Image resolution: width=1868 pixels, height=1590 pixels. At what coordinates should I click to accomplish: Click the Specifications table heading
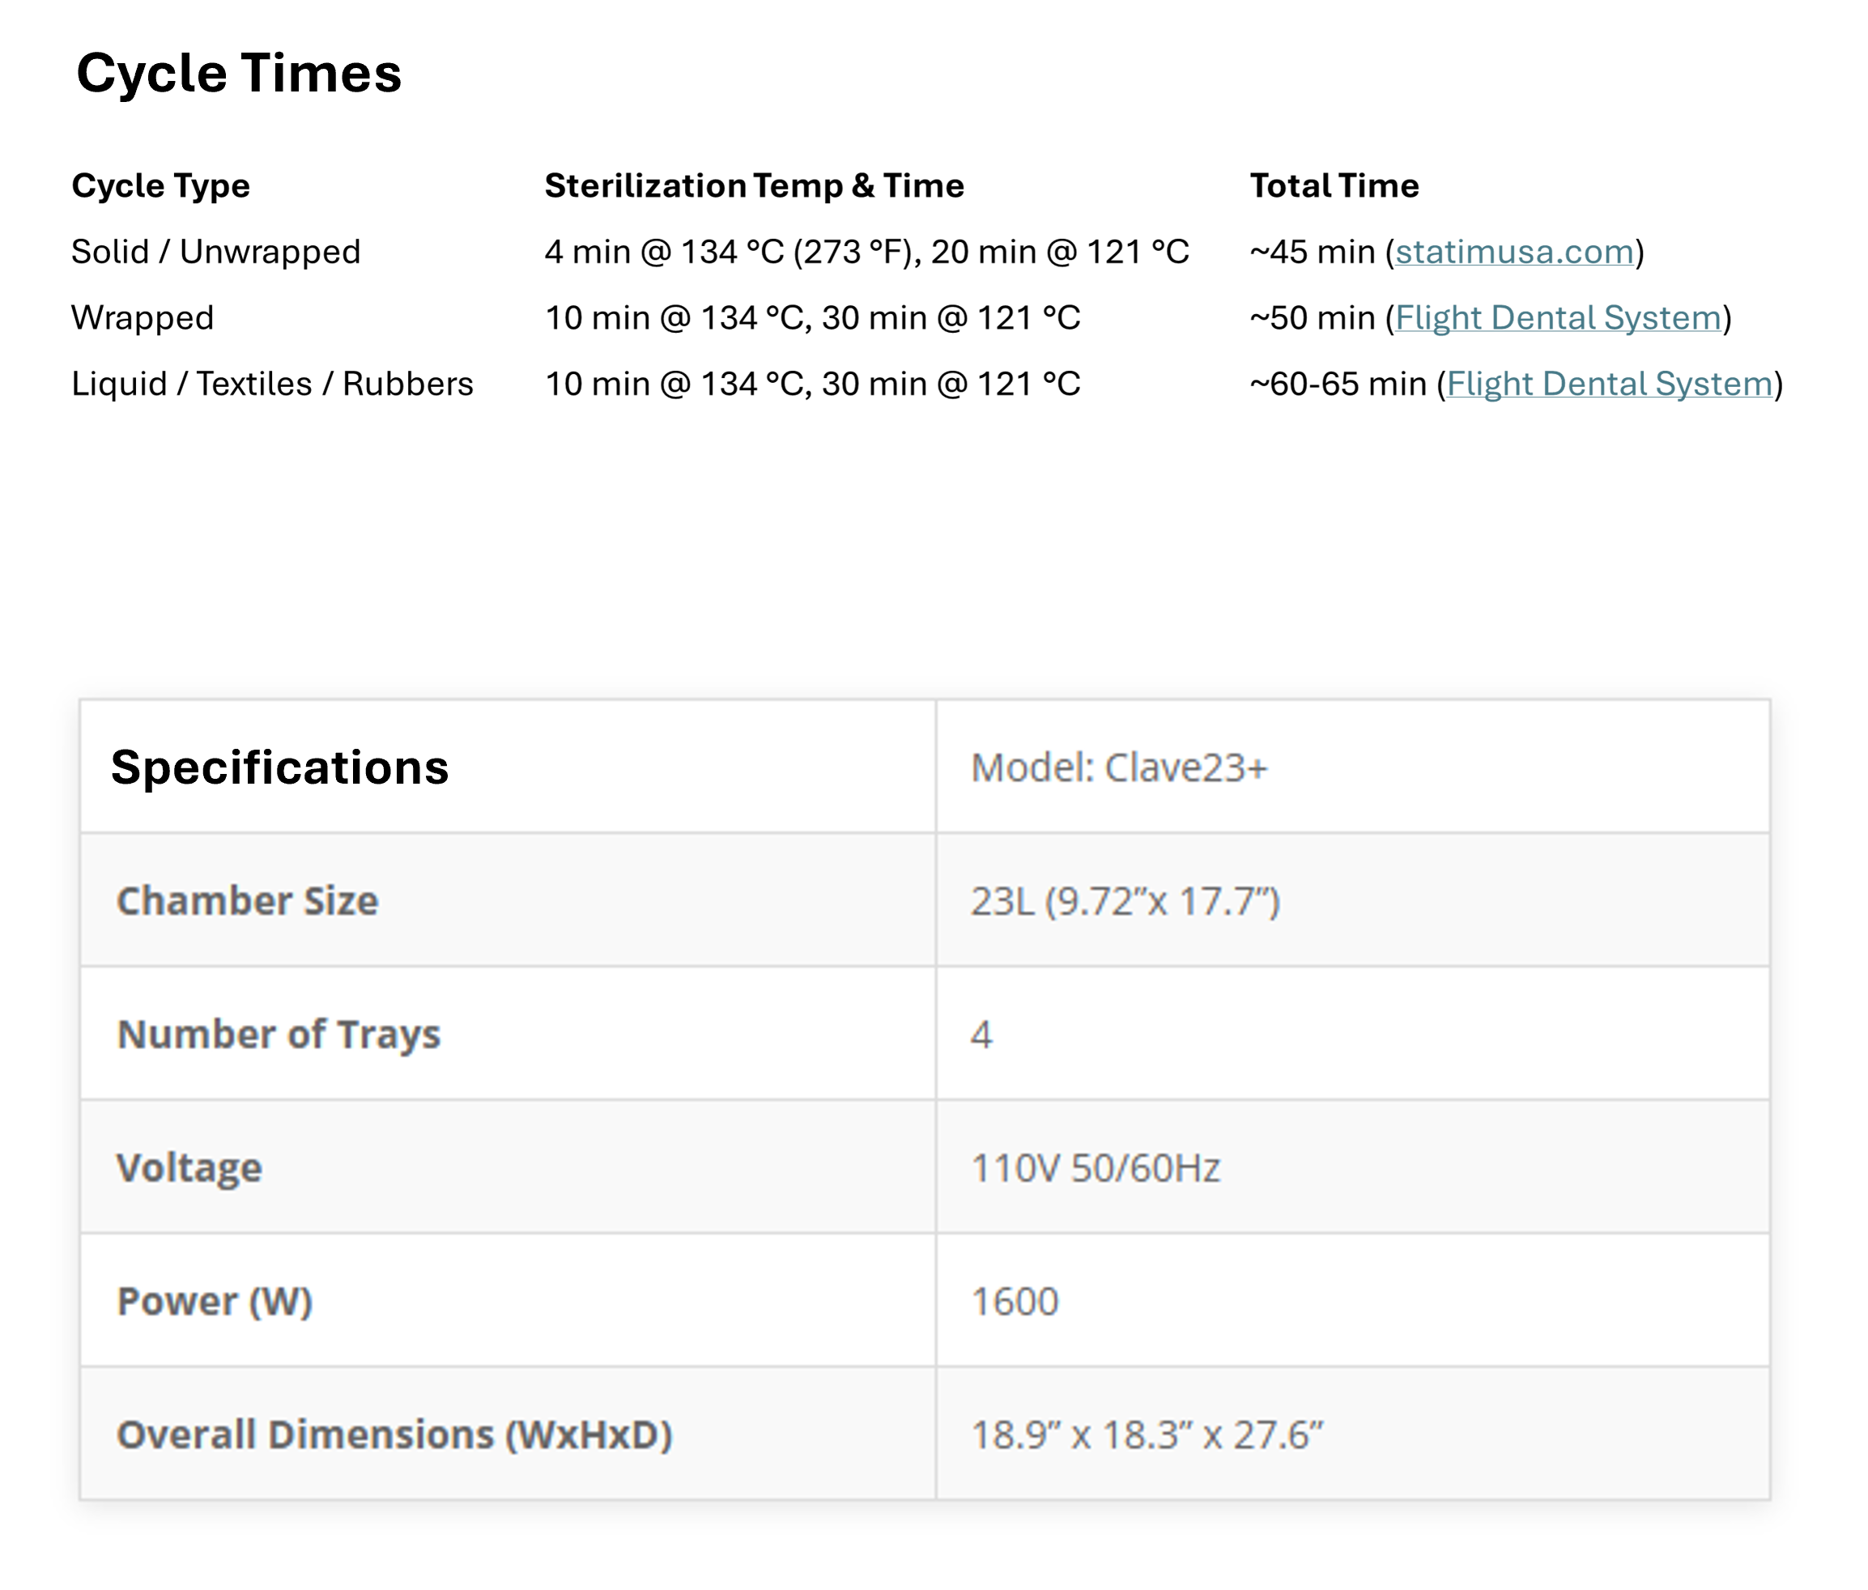(279, 767)
